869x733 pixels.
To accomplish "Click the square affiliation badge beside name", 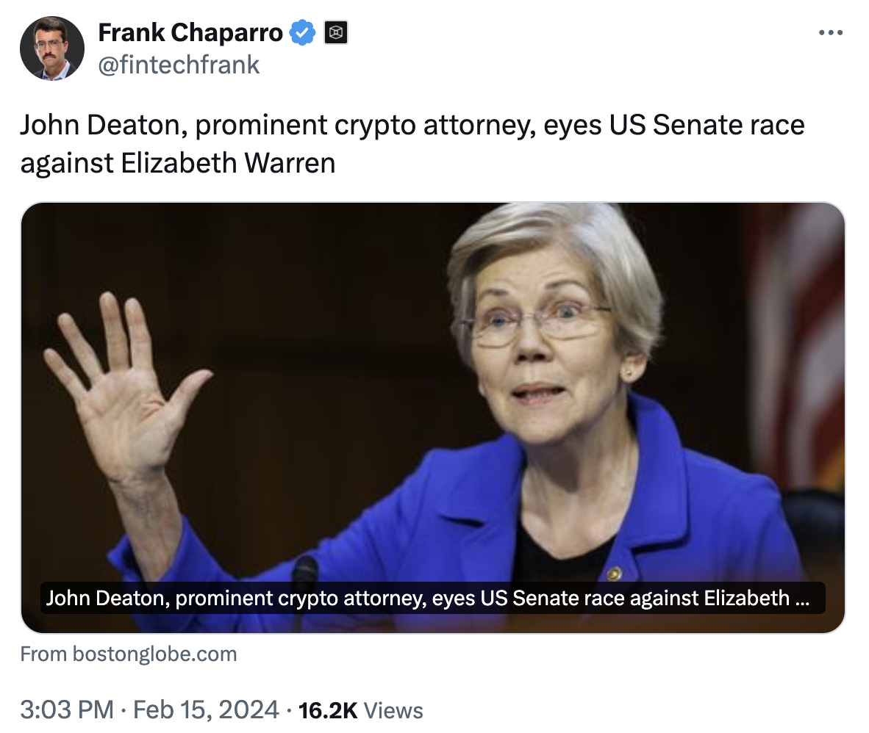I will (336, 33).
